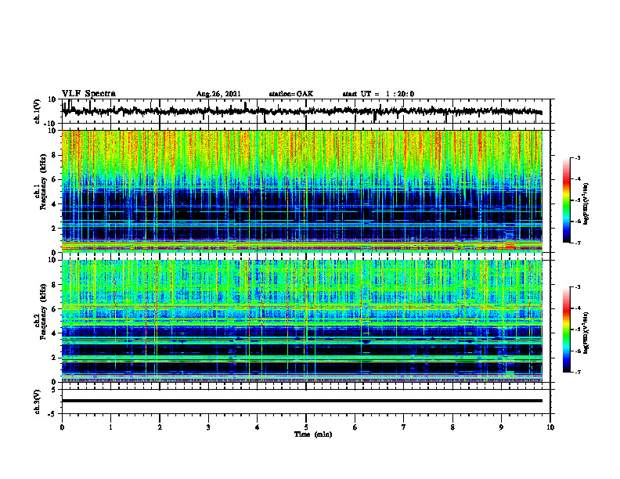Click the ch.1 spectrogram color bar
620x479 pixels.
click(x=566, y=200)
